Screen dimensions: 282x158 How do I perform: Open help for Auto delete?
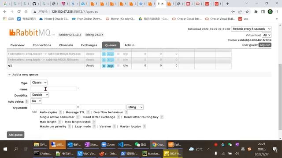pos(27,101)
